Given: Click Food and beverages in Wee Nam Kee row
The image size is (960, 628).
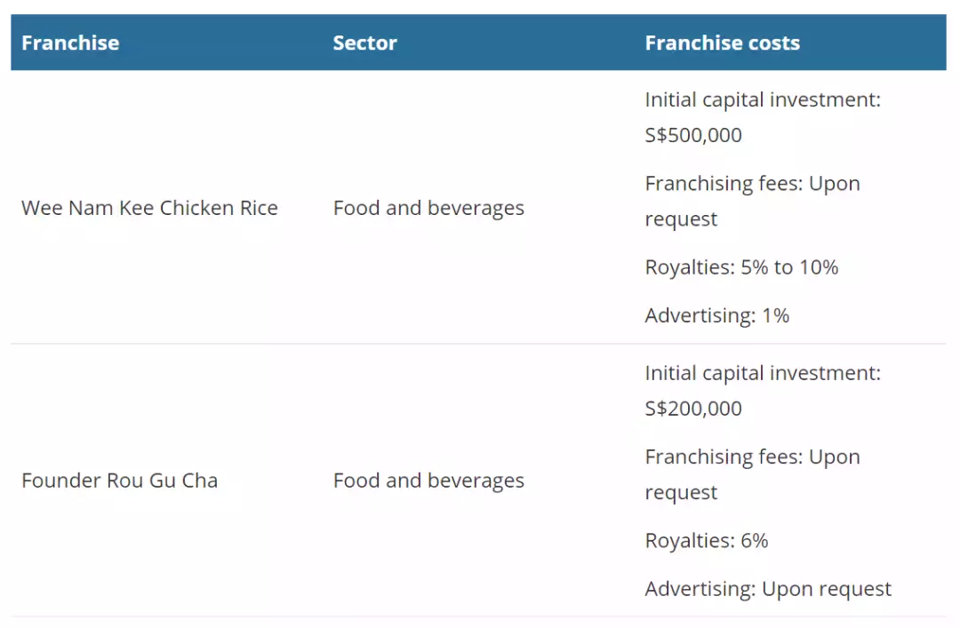Looking at the screenshot, I should point(428,208).
